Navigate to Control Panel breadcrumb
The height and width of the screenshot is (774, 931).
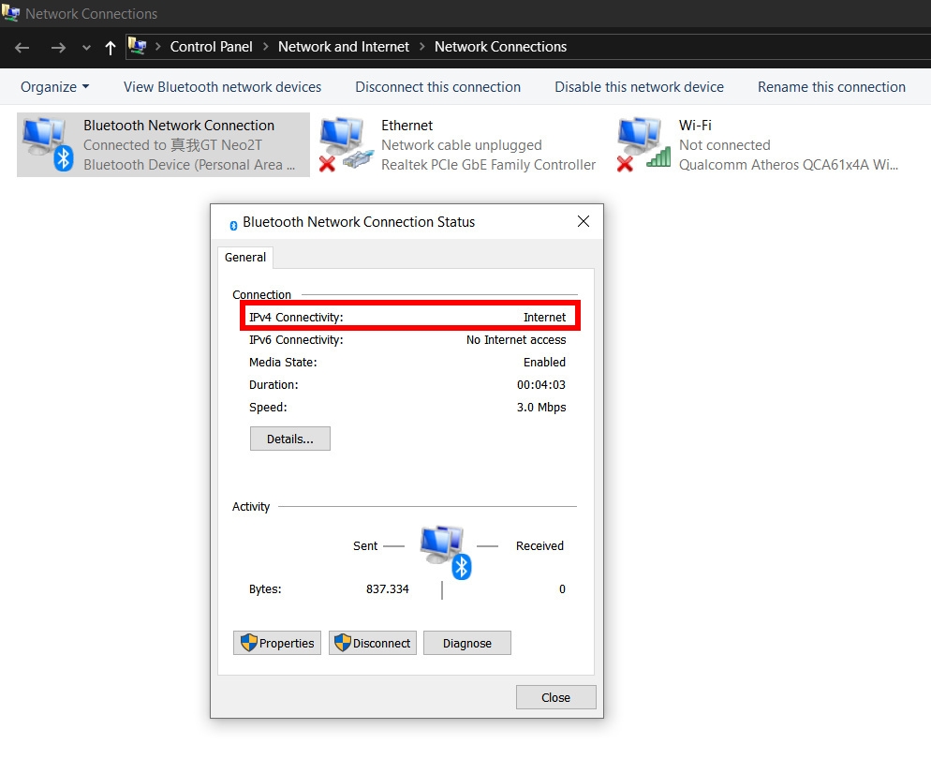point(211,46)
